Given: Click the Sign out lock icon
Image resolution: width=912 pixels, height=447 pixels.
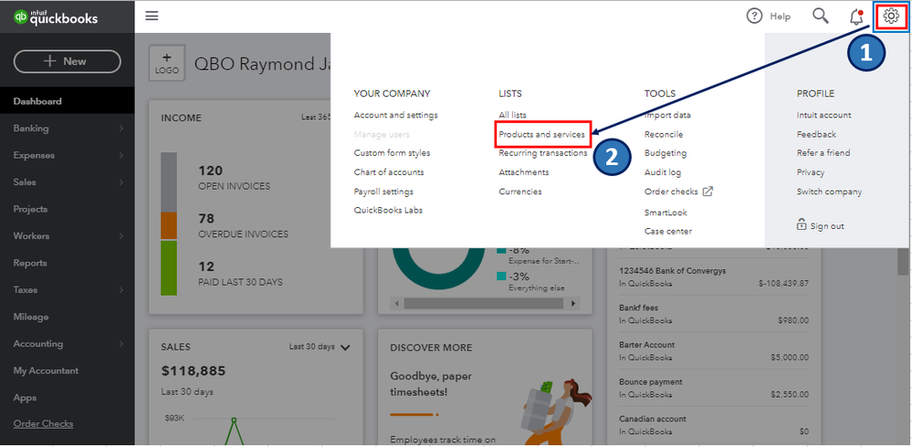Looking at the screenshot, I should [802, 225].
